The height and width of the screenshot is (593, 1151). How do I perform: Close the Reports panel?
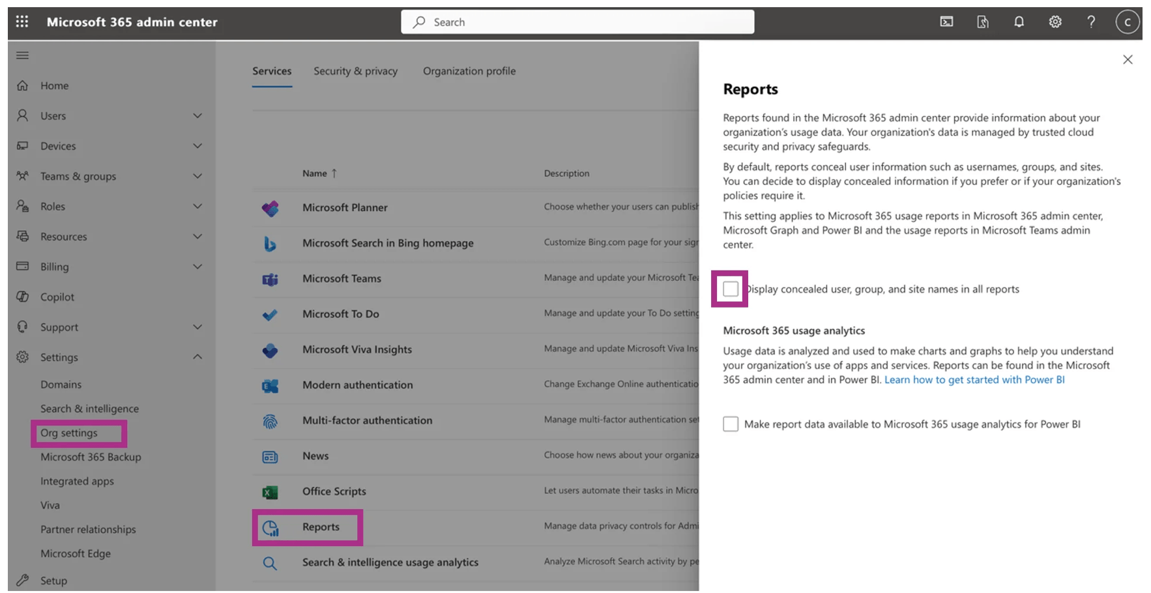click(x=1128, y=59)
